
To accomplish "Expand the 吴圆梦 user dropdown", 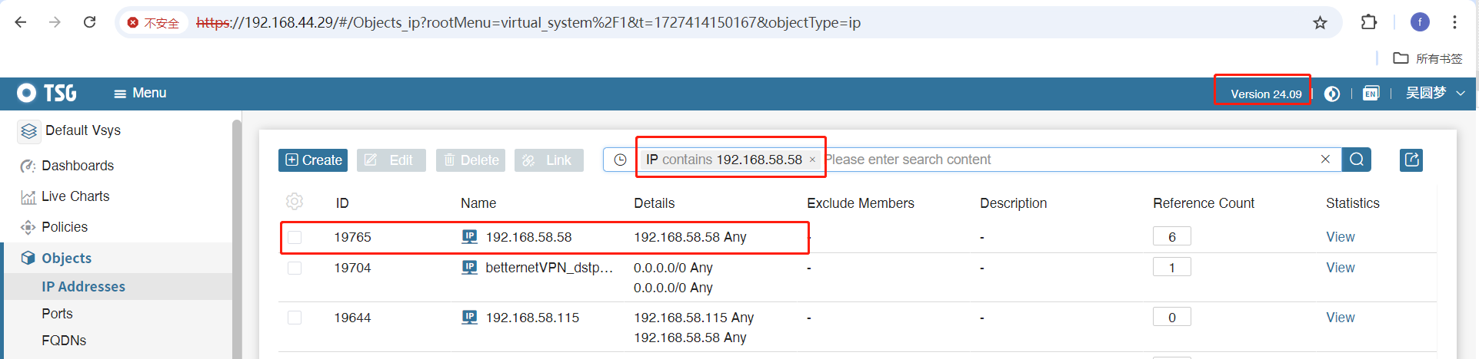I will point(1434,93).
